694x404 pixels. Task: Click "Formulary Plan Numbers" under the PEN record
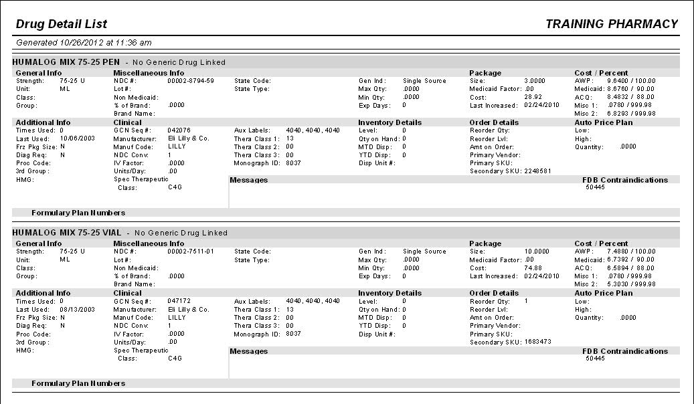78,213
